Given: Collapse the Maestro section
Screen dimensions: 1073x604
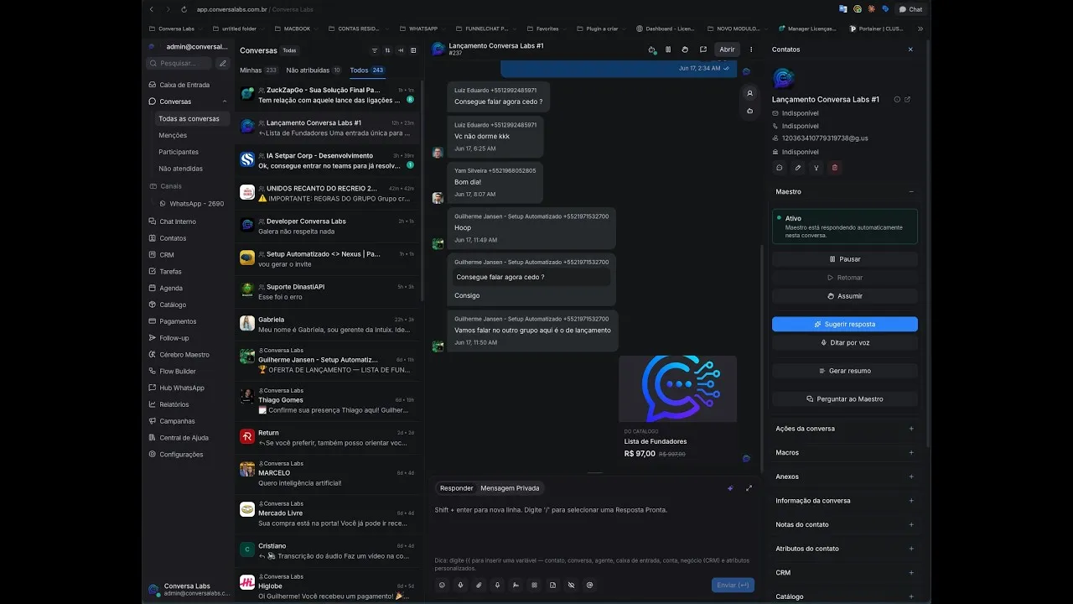Looking at the screenshot, I should pos(911,192).
